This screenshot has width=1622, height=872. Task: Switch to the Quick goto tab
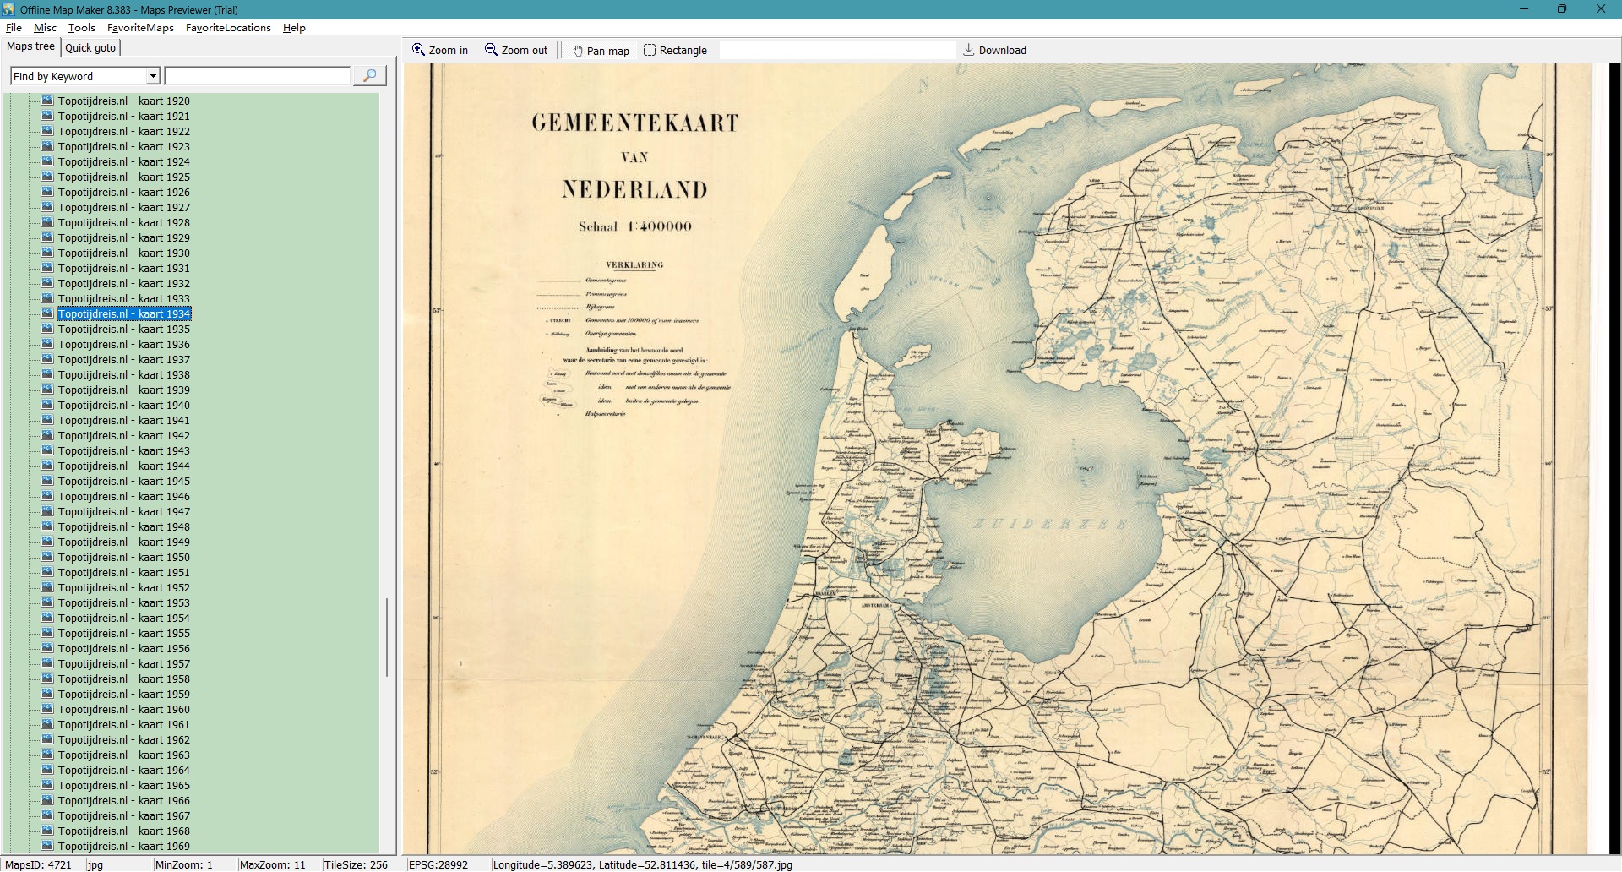click(90, 47)
